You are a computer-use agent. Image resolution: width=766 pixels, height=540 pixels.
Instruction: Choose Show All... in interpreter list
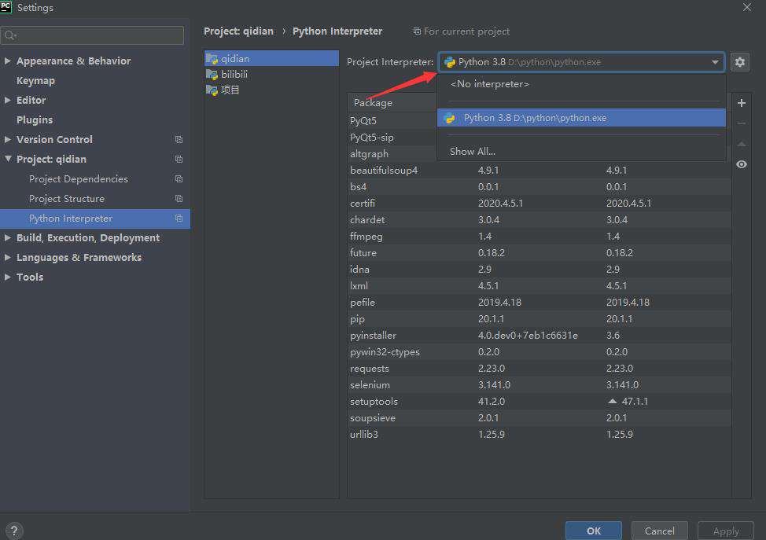pos(581,152)
